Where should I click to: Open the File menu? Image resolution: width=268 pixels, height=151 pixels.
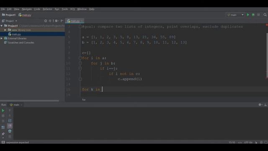[3, 9]
